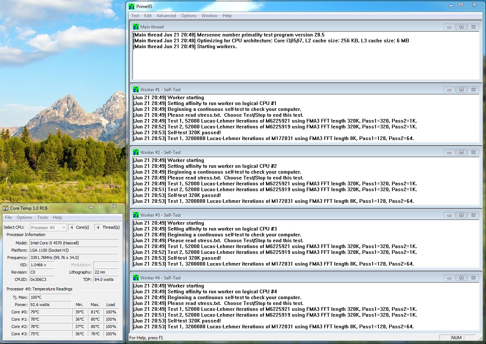The height and width of the screenshot is (344, 486).
Task: Open the Test menu in Prime95
Action: click(135, 16)
